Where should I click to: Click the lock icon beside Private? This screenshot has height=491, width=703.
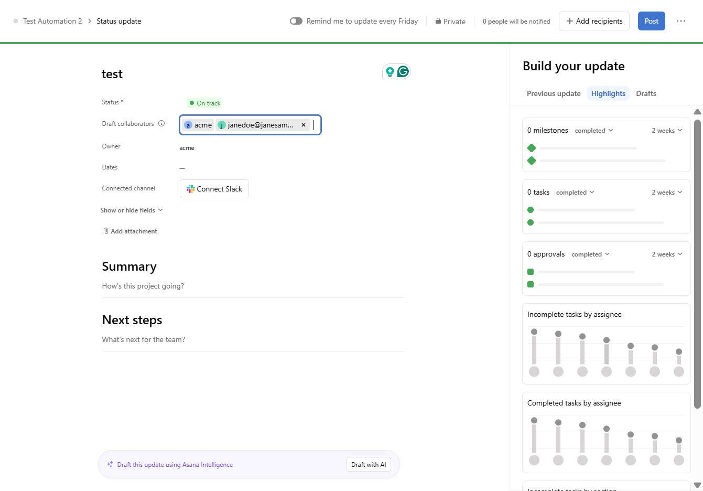(x=438, y=21)
